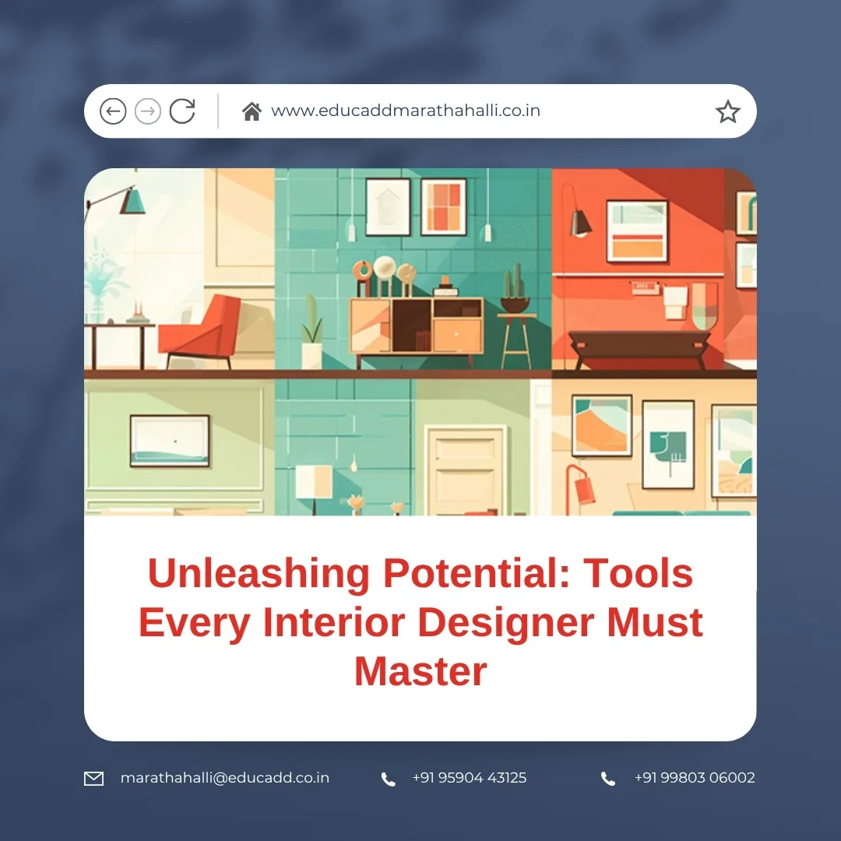Open the home icon in address bar
The image size is (841, 841).
pos(252,111)
